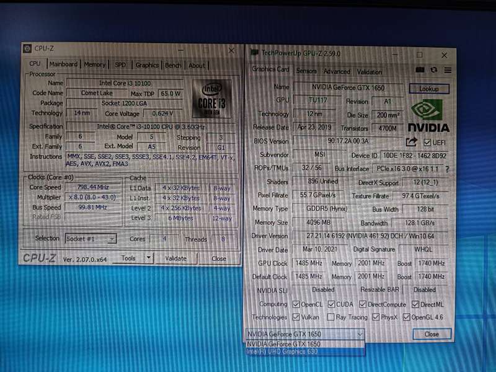Collapse the GPU selection dropdown

[x=360, y=334]
